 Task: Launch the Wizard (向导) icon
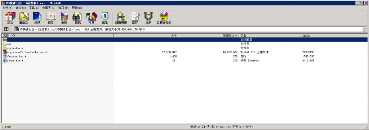pyautogui.click(x=91, y=18)
